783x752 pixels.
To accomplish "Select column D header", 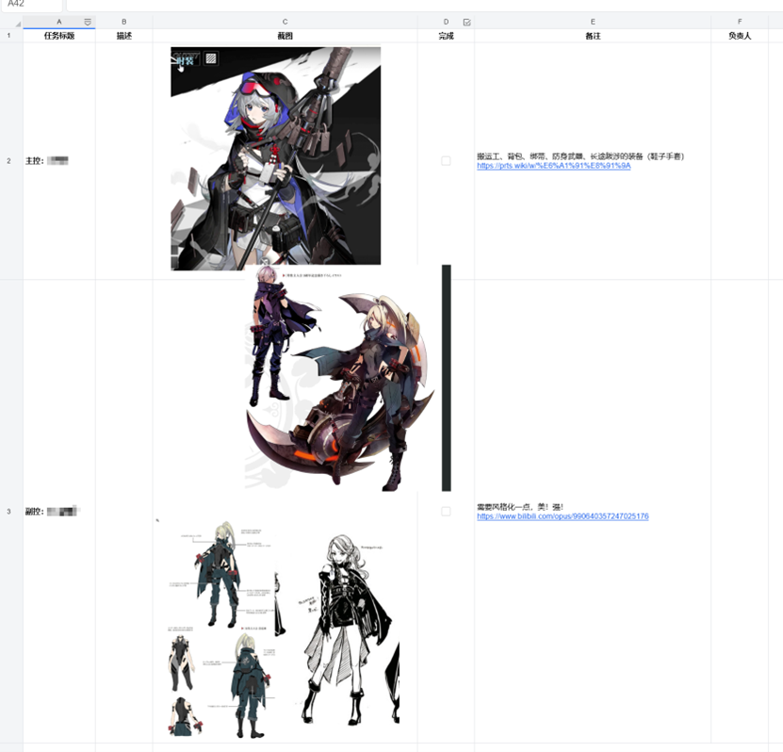I will 446,22.
